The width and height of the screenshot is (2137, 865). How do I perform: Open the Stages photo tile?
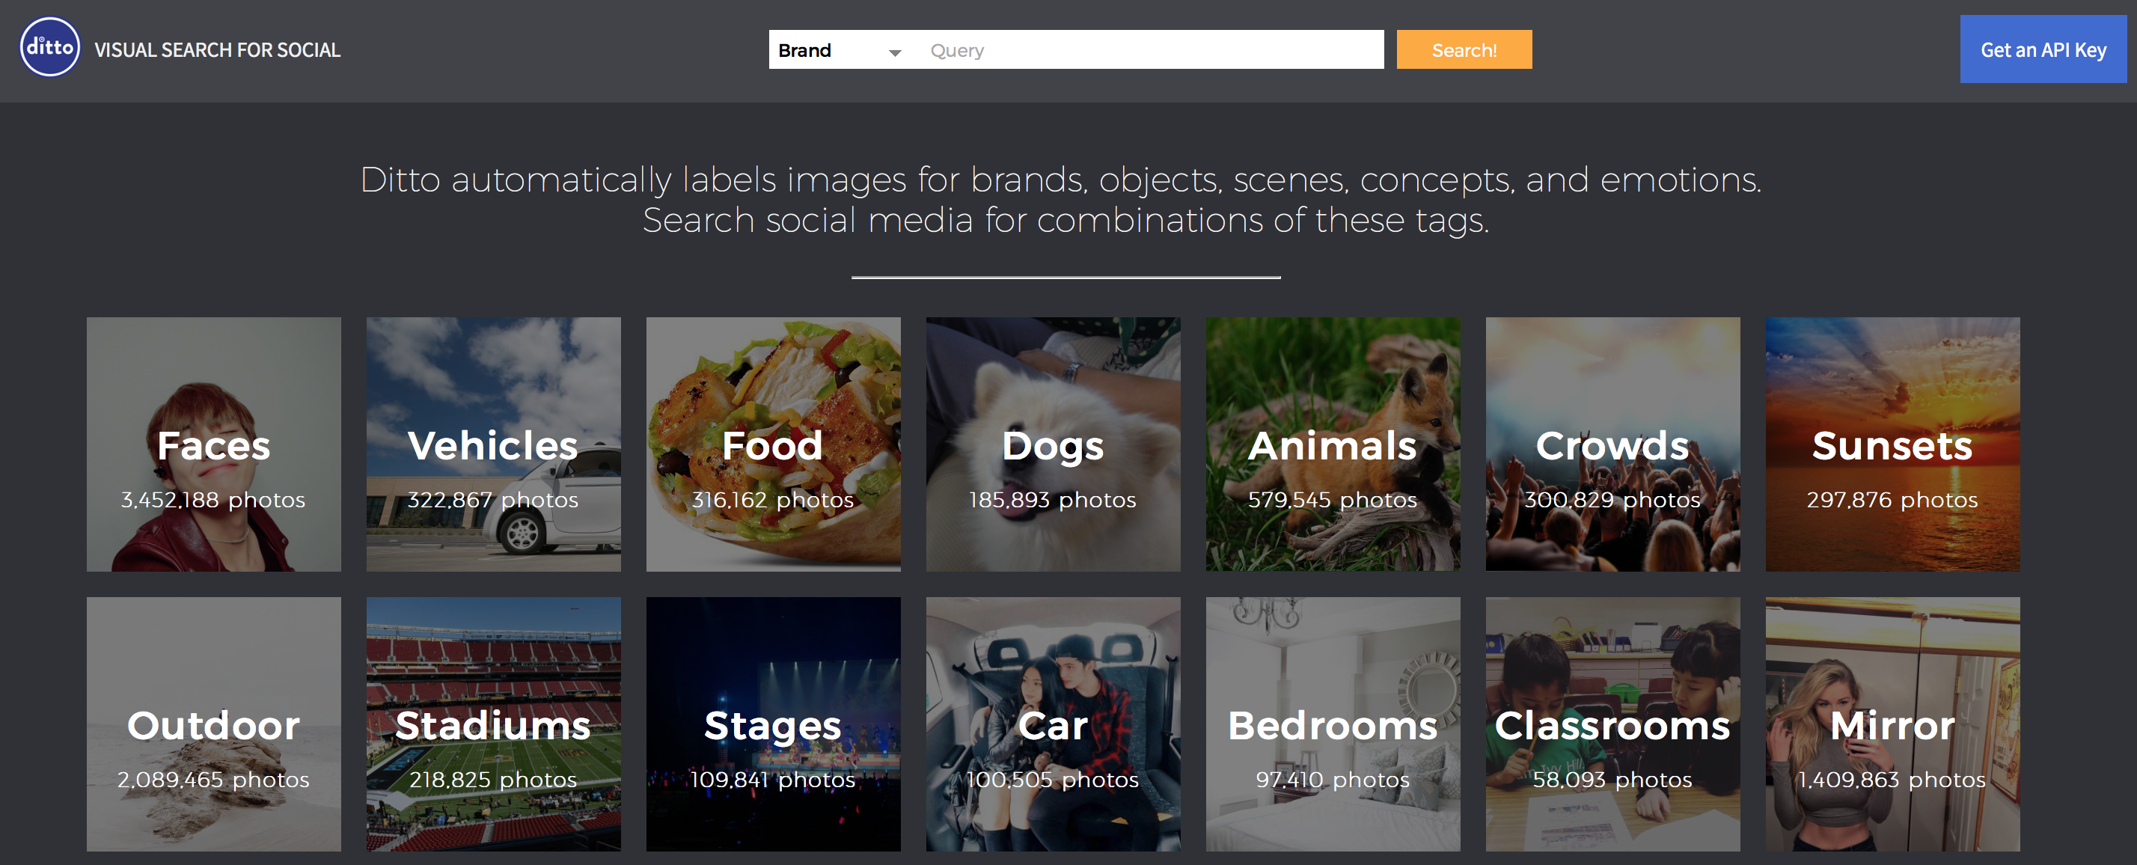click(x=772, y=724)
